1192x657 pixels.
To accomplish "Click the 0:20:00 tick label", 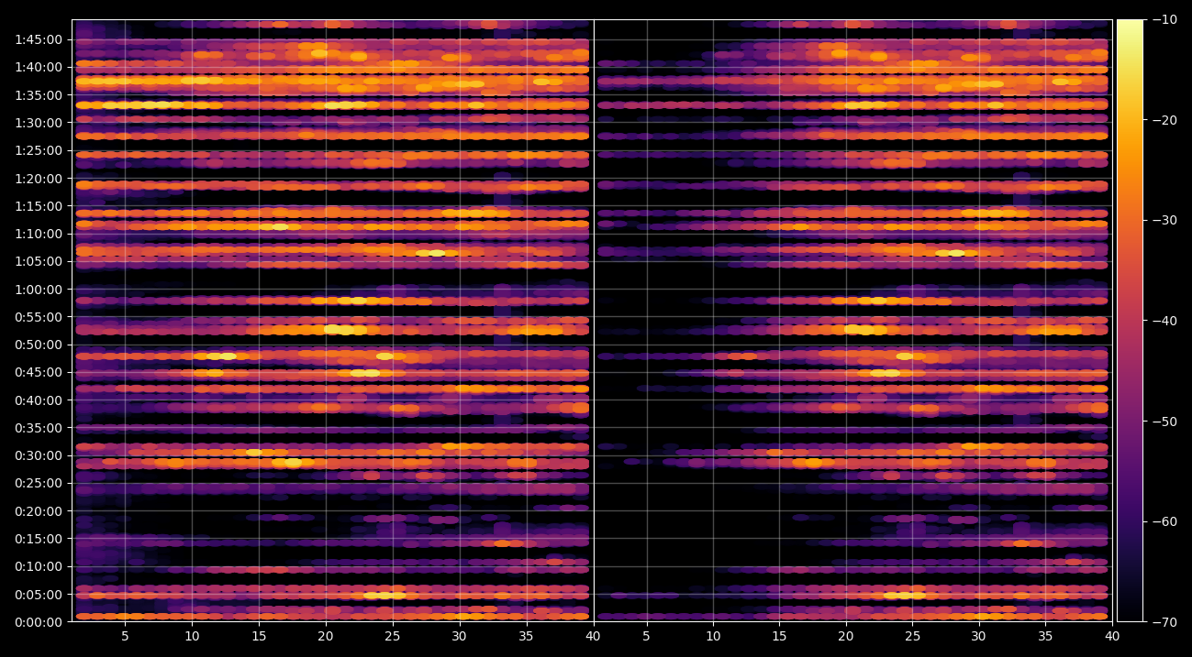I will [39, 511].
